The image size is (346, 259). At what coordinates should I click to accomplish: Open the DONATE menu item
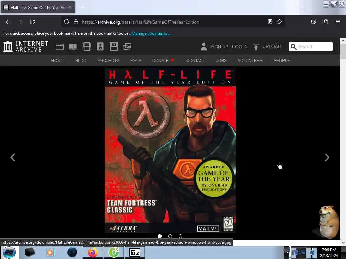coord(163,61)
